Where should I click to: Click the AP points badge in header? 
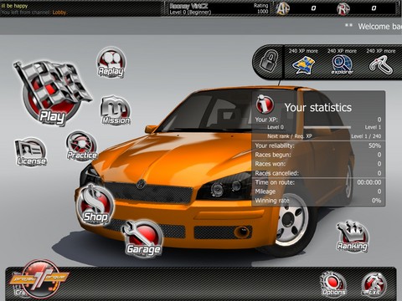pyautogui.click(x=282, y=8)
